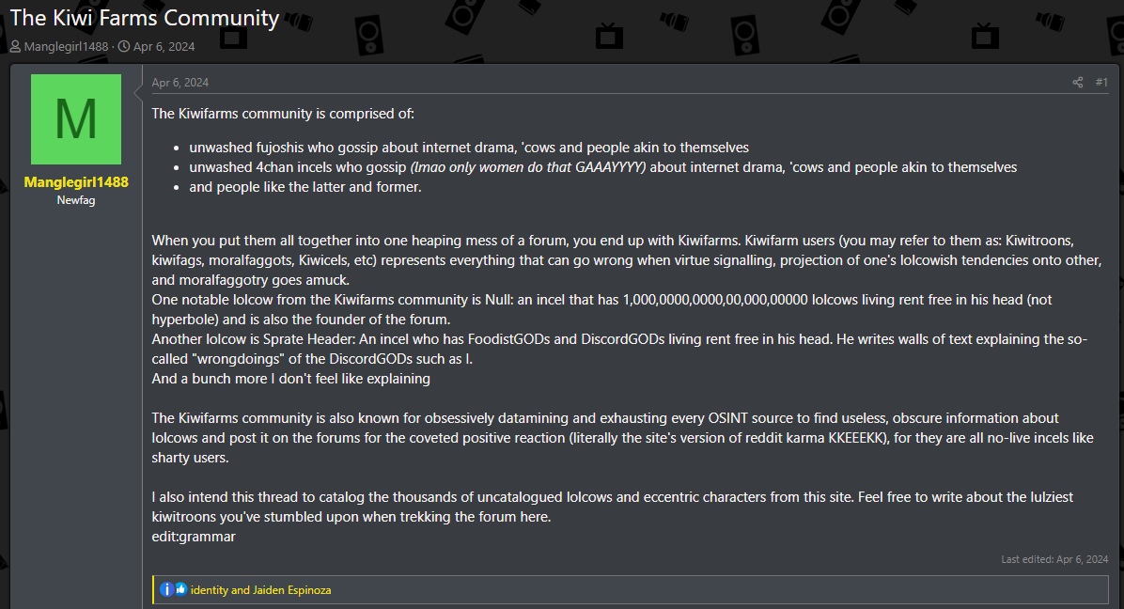Click thread start date beside clock icon
This screenshot has height=609, width=1124.
pyautogui.click(x=164, y=47)
